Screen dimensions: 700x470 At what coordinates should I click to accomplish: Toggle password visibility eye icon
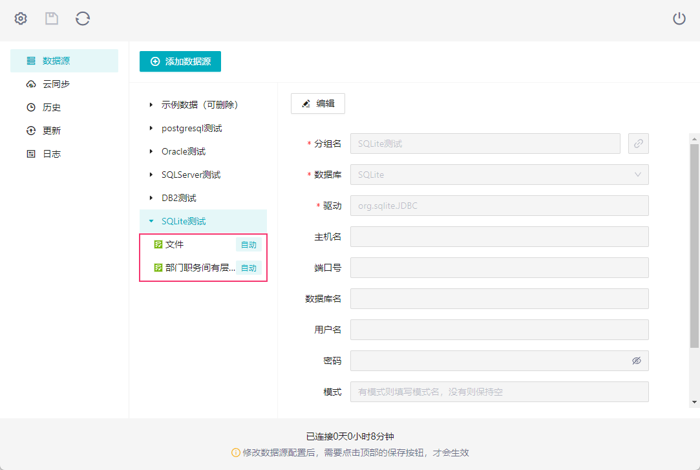pos(636,361)
